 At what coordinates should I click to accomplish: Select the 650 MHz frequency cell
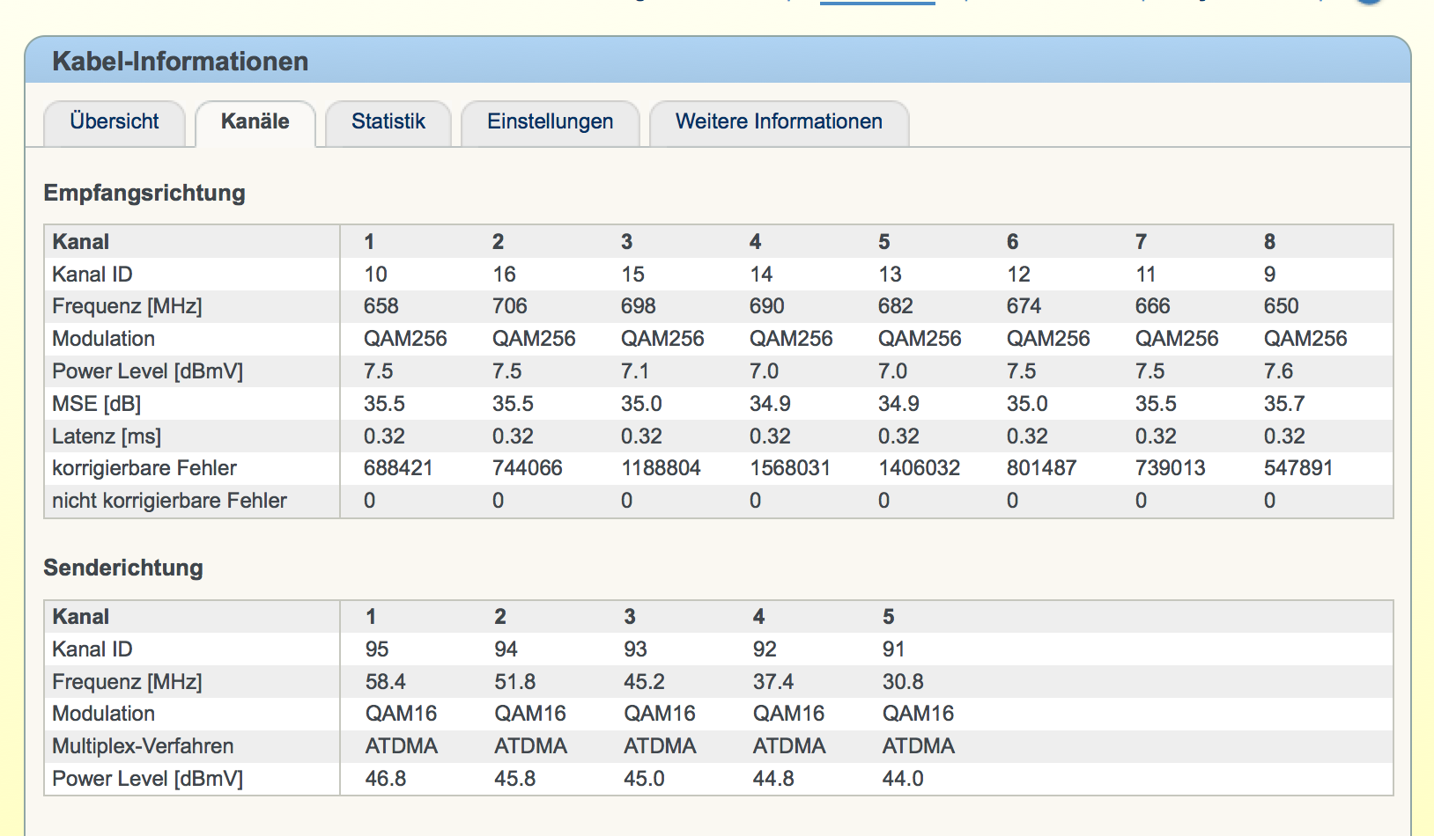coord(1281,306)
